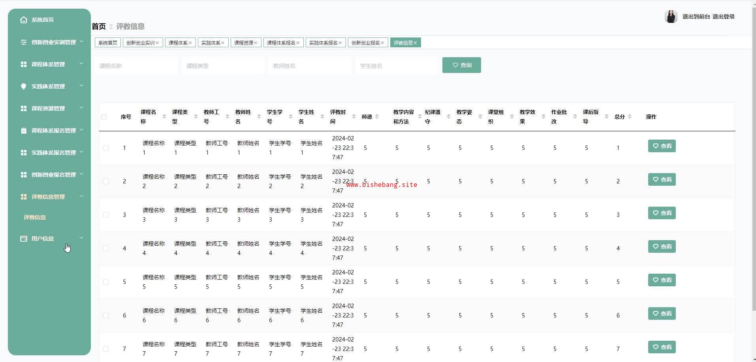
Task: Click the 教师姓名 search input field
Action: pyautogui.click(x=310, y=66)
